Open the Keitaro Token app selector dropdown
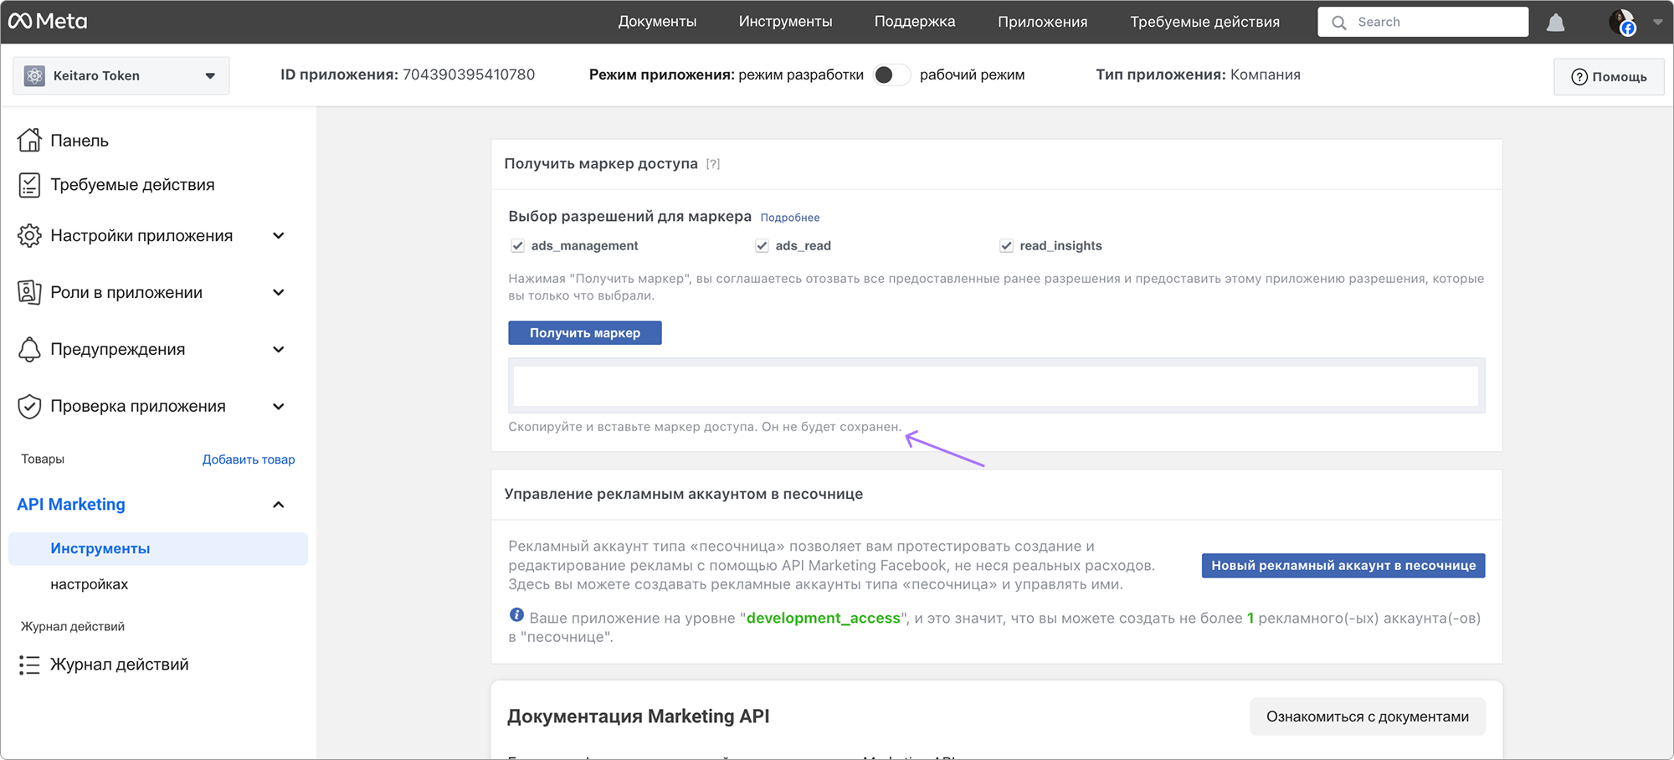1674x760 pixels. click(121, 75)
